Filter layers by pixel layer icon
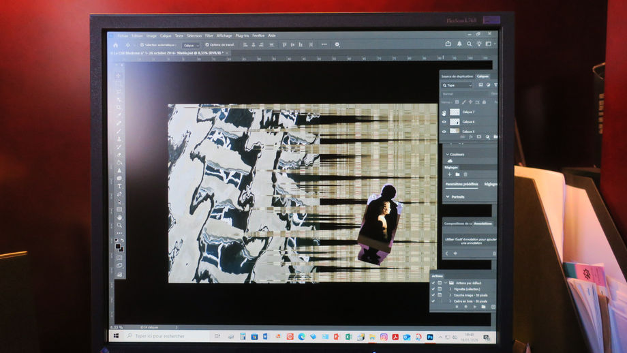This screenshot has height=353, width=627. pyautogui.click(x=480, y=85)
